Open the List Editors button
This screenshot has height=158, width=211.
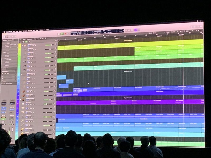click(x=191, y=27)
